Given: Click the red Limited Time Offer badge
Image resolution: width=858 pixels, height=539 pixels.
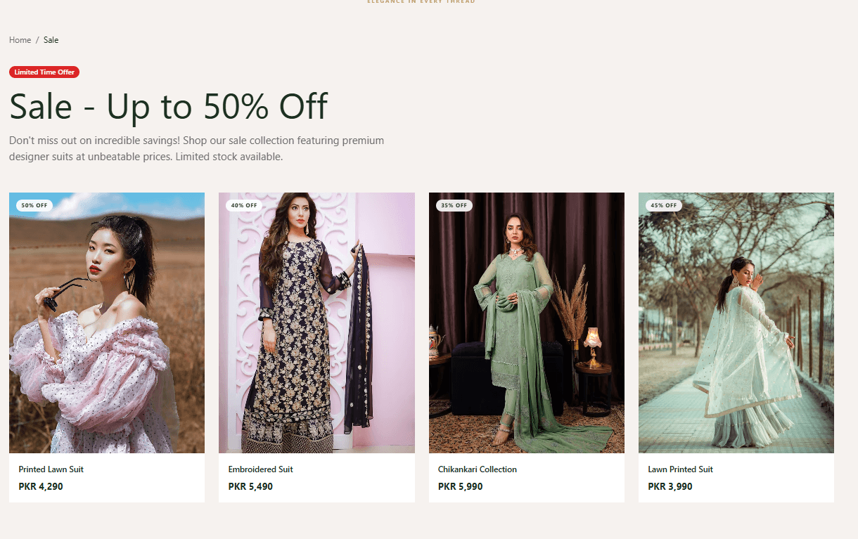Looking at the screenshot, I should 44,72.
